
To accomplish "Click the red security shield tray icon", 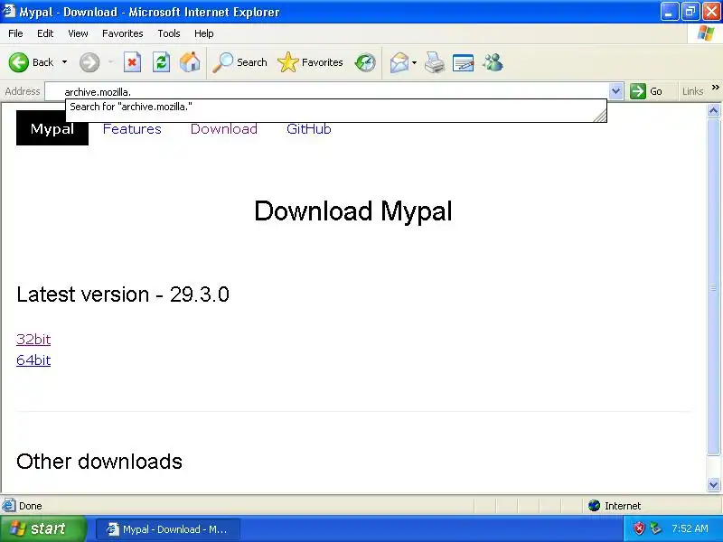I will tap(639, 528).
